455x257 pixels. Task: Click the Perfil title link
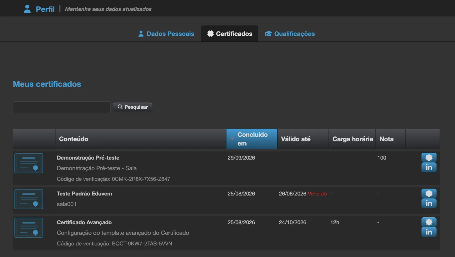click(45, 9)
